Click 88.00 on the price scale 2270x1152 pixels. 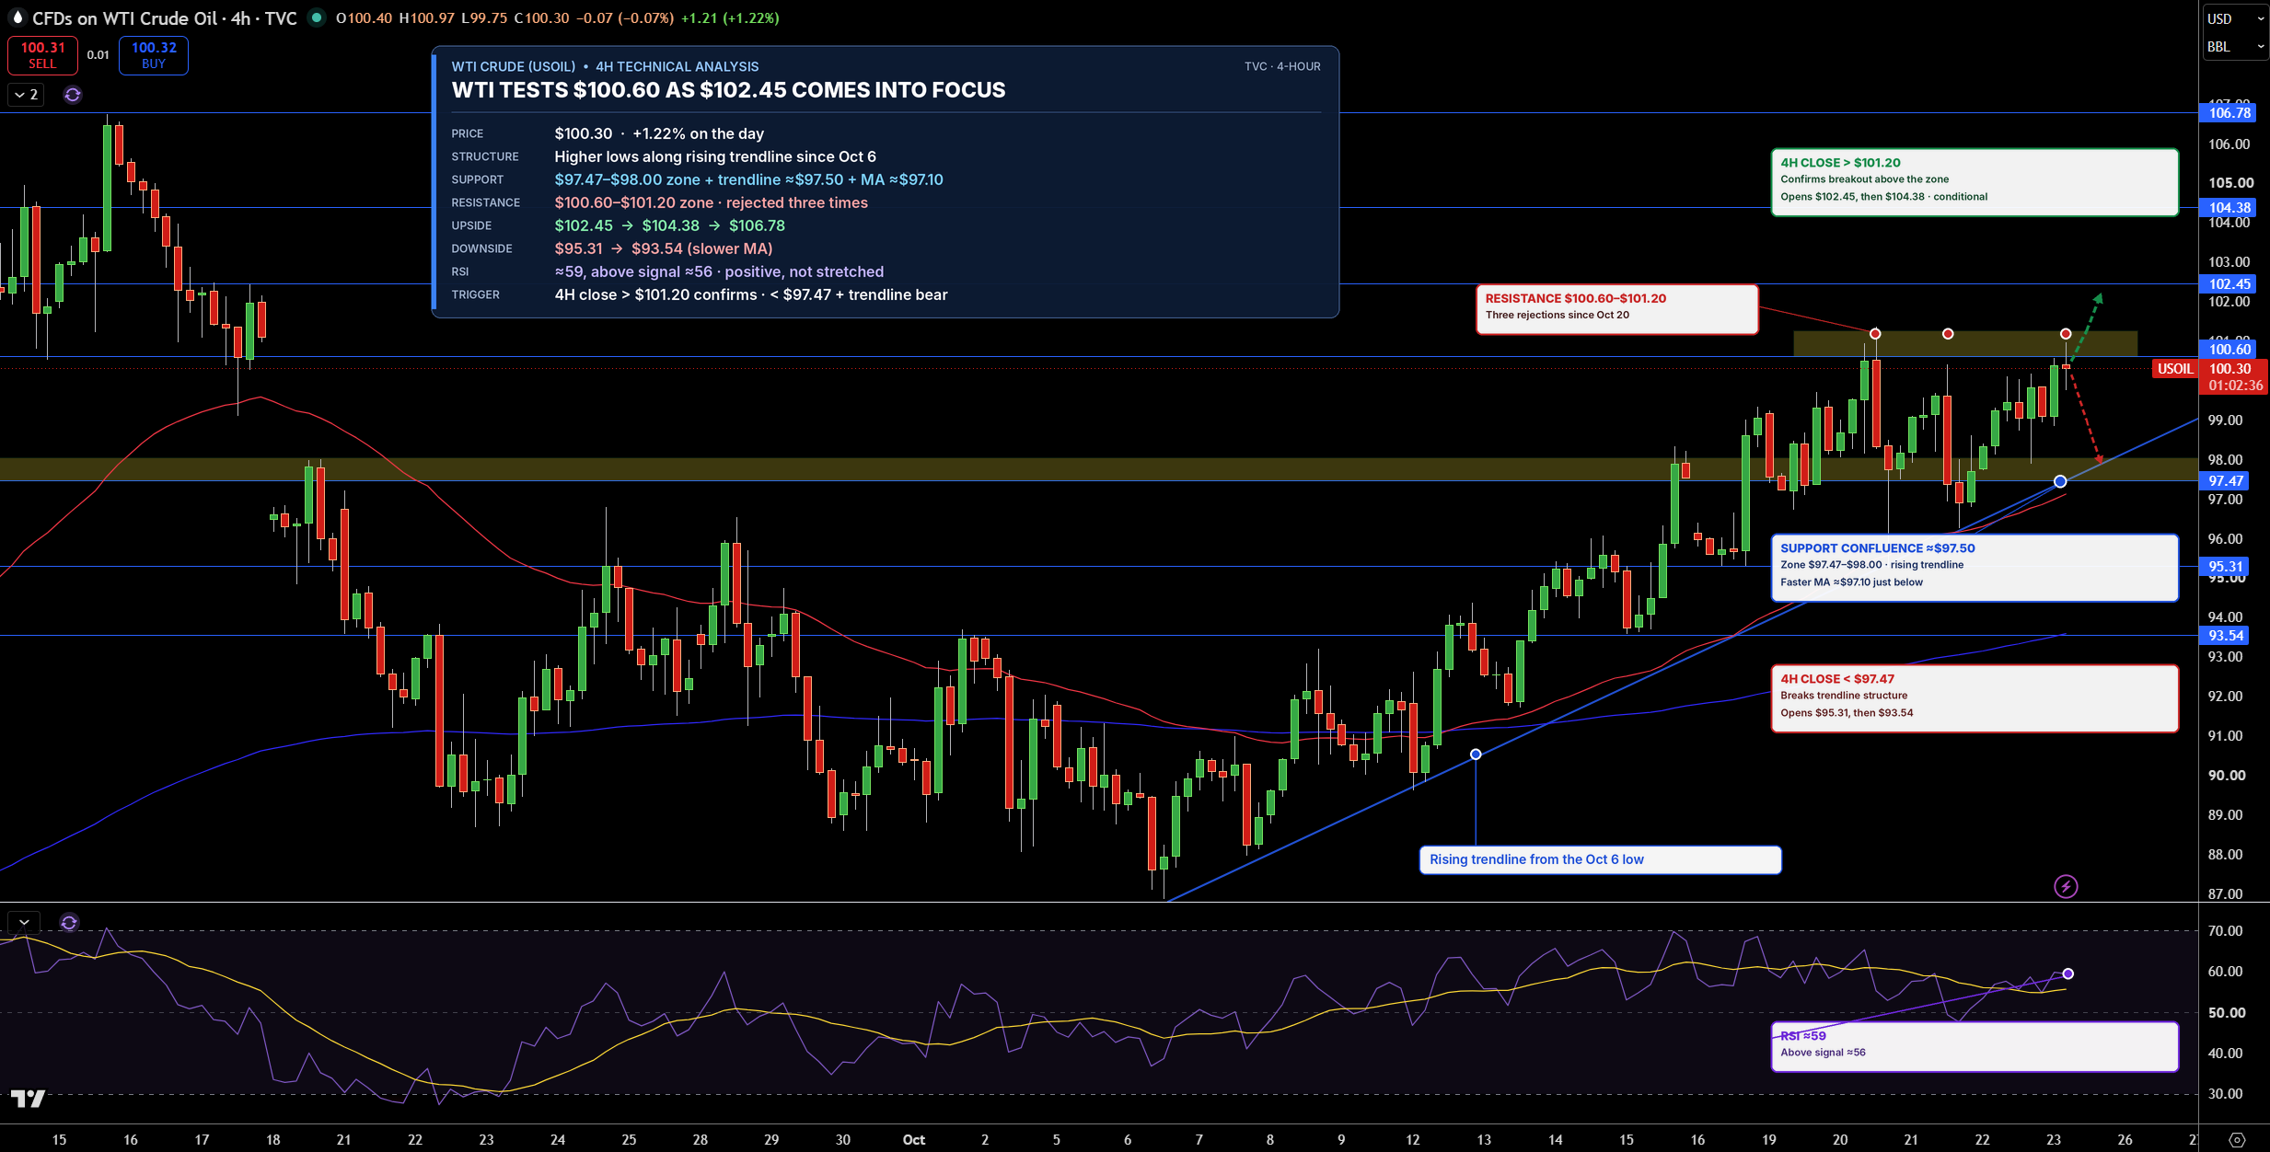[2225, 855]
